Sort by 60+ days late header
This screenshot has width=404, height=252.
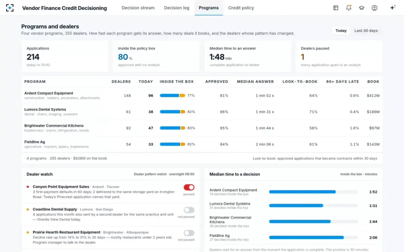coord(343,82)
